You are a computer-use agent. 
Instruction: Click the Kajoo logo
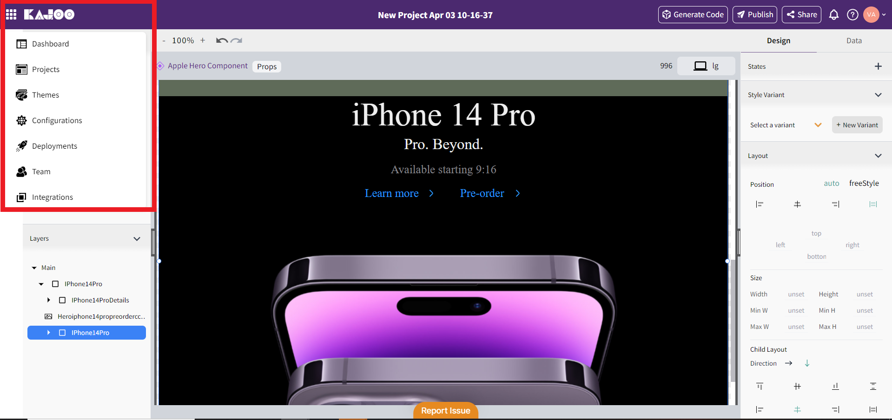(x=49, y=14)
